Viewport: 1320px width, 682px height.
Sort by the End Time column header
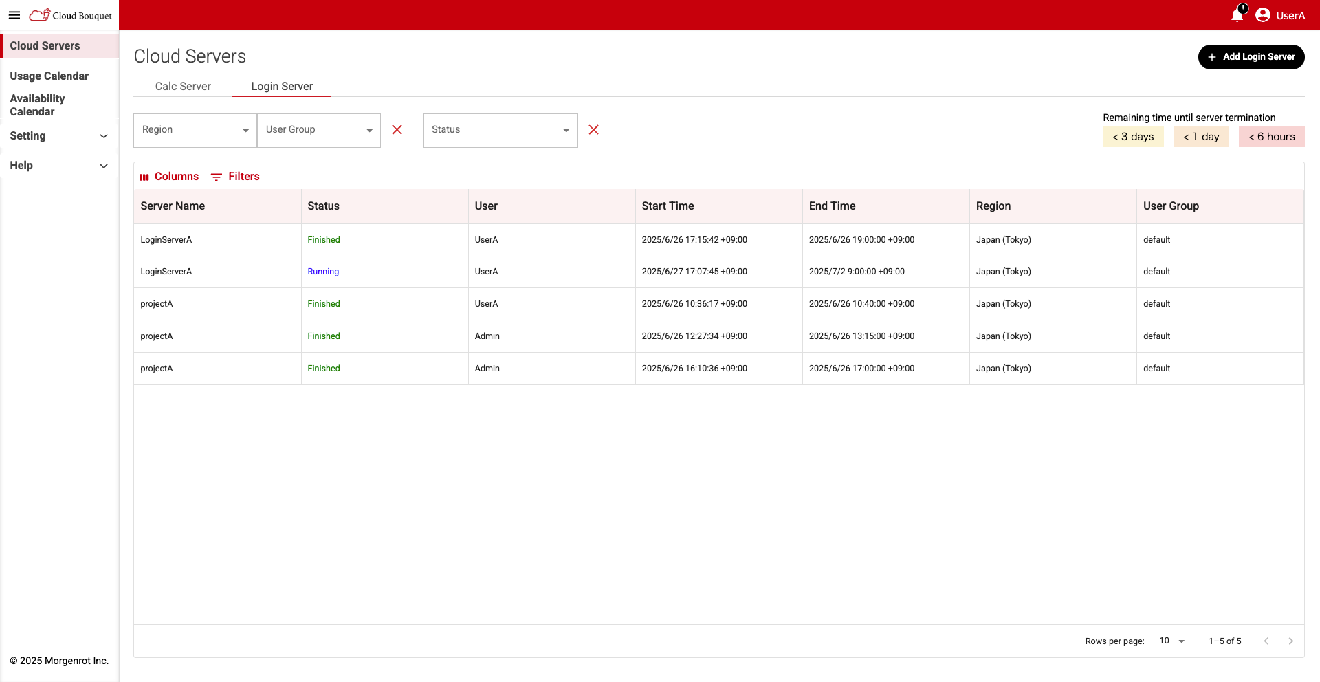tap(885, 206)
